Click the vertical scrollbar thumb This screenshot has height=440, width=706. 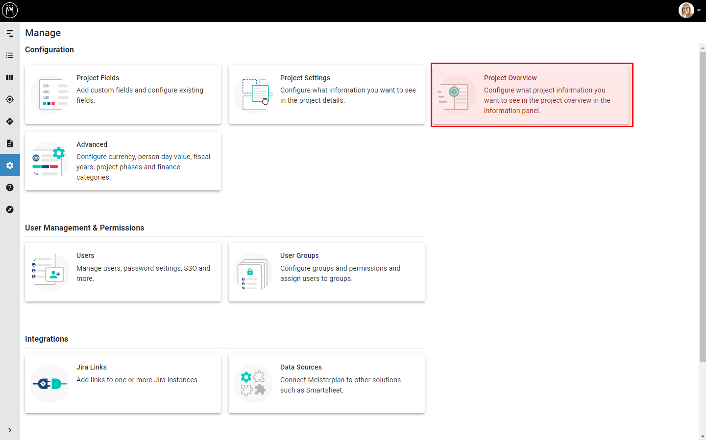(x=703, y=207)
